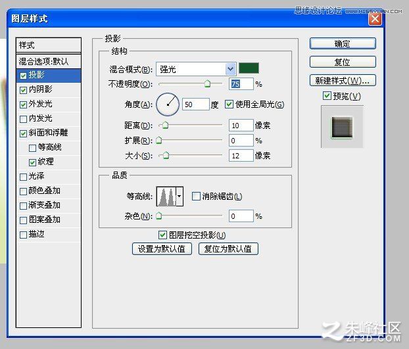Select 混合选项:默认 blending options item
409x349 pixels.
tap(49, 62)
